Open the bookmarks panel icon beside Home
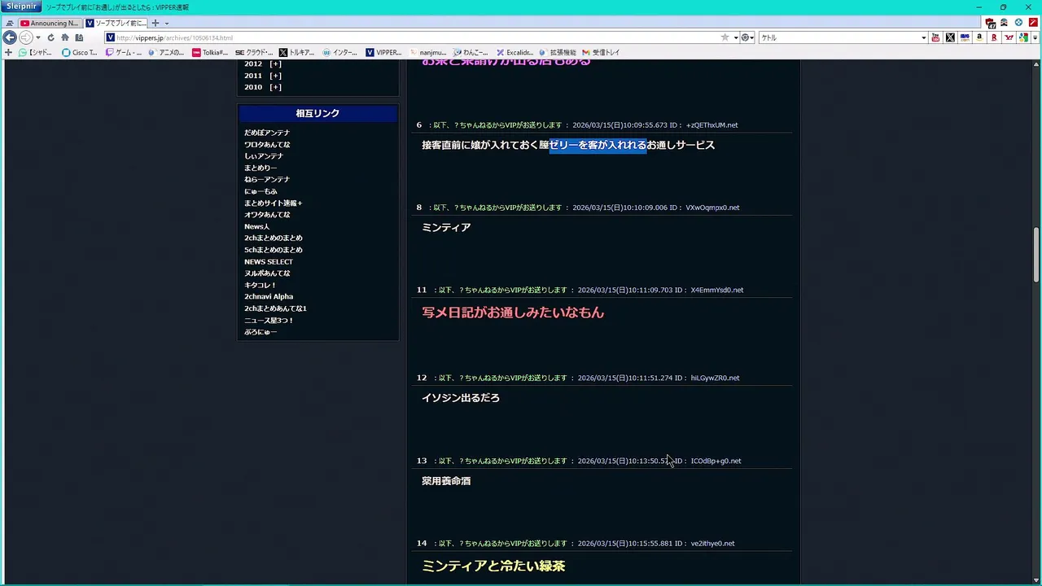Image resolution: width=1042 pixels, height=586 pixels. click(79, 37)
